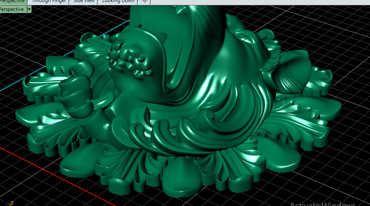Screen dimensions: 370x206
Task: Click the Perspective viewport title label
Action: pos(12,9)
